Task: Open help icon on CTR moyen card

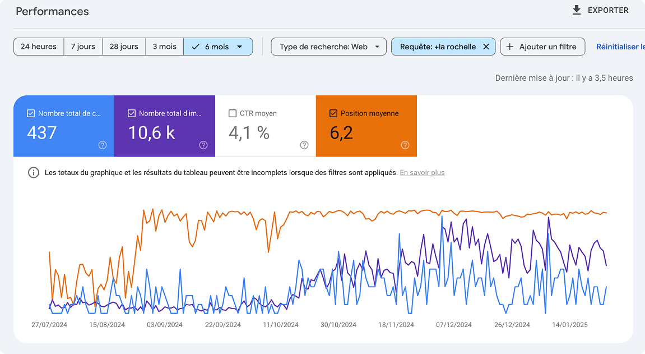Action: click(304, 145)
